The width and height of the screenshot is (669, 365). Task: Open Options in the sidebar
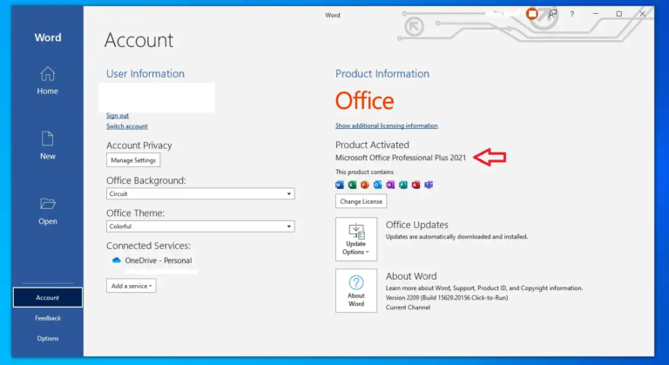(47, 338)
